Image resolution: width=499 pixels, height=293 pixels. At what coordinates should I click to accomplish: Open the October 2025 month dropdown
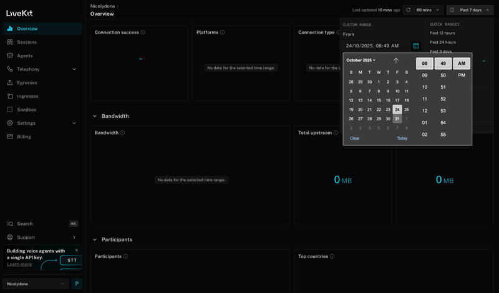click(x=361, y=60)
